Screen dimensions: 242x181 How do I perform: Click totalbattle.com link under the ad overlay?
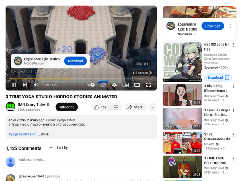pyautogui.click(x=58, y=71)
